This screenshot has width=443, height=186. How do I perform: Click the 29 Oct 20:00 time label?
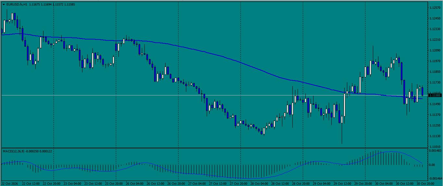(x=363, y=183)
